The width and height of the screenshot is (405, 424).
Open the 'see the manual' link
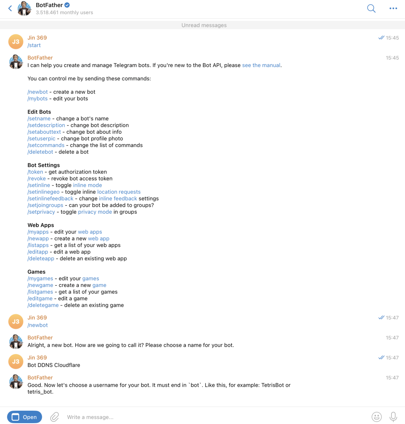click(261, 65)
